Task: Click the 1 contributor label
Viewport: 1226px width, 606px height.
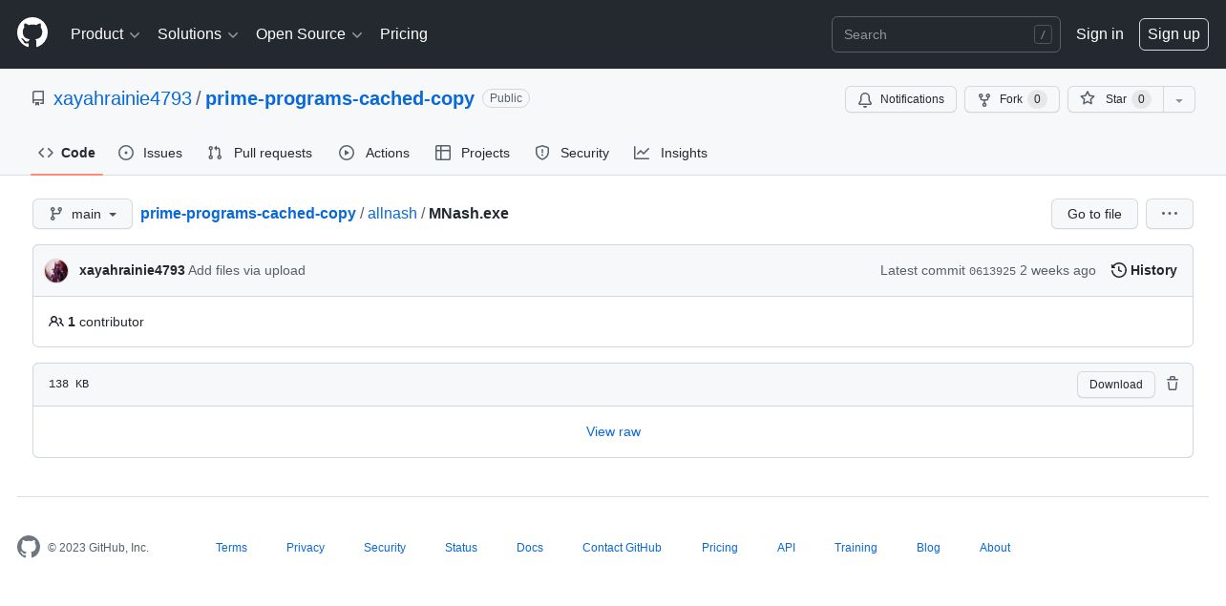Action: [x=96, y=323]
